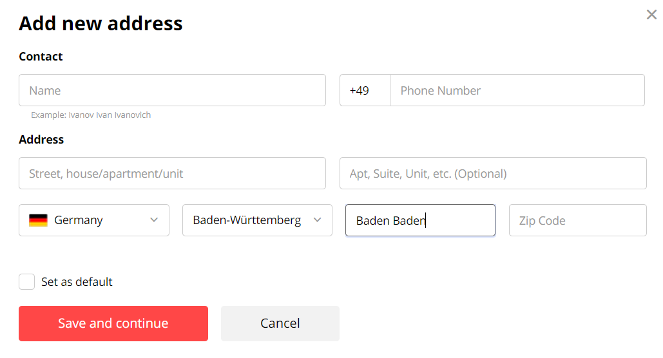Click into the Phone Number field
Image resolution: width=663 pixels, height=358 pixels.
pos(517,90)
